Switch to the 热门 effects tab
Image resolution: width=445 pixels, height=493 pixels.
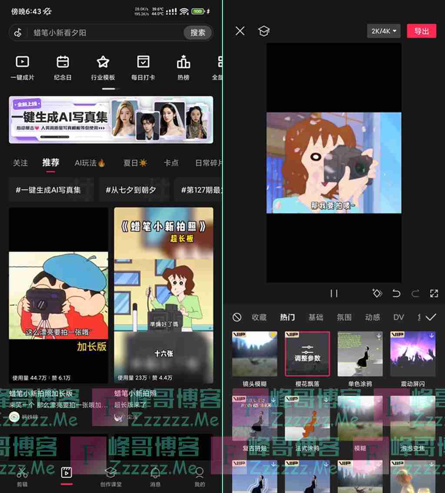point(287,317)
